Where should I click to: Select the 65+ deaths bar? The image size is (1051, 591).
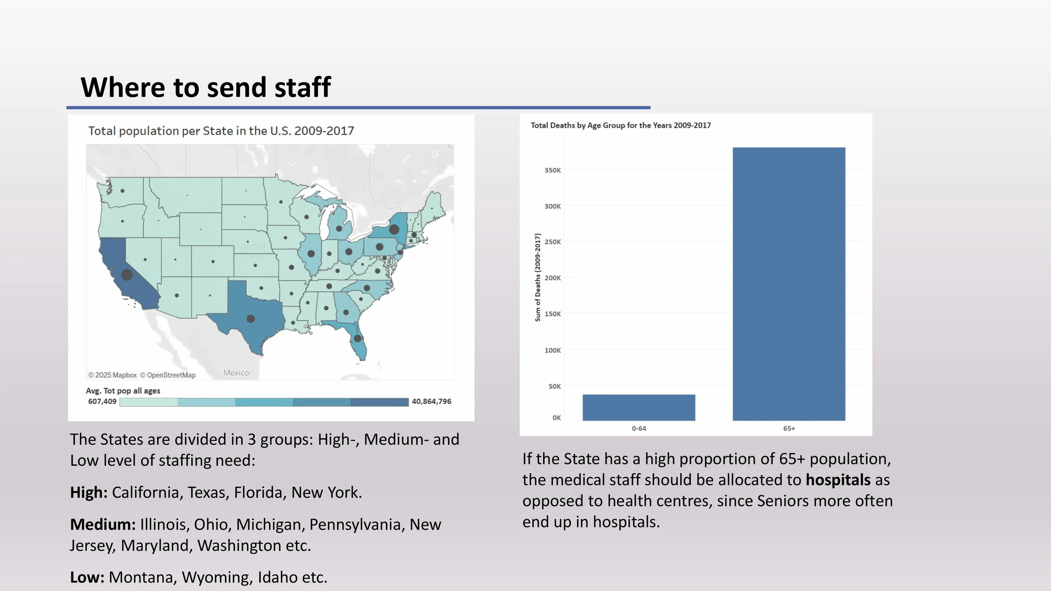click(x=789, y=284)
